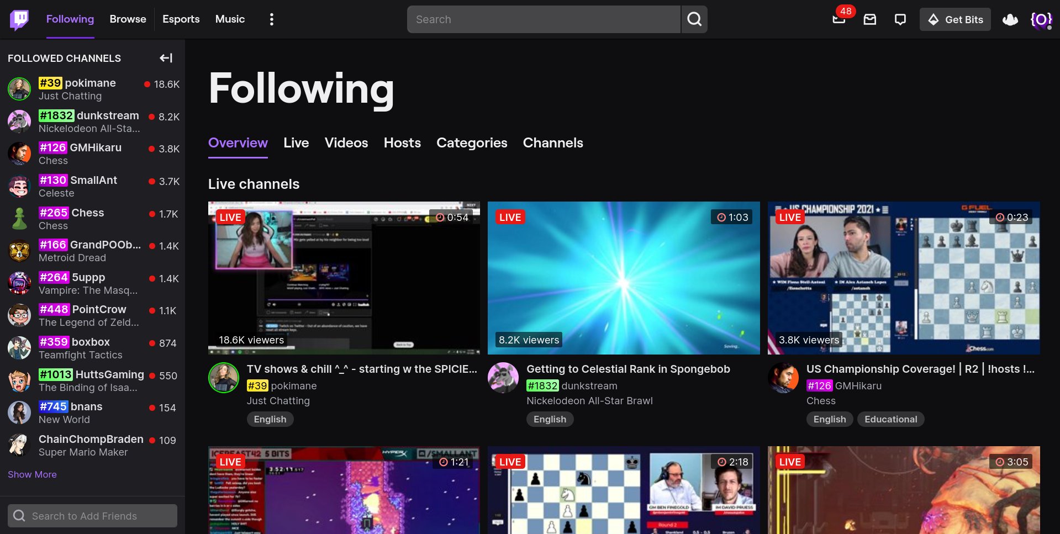Open the user profile avatar menu
This screenshot has height=534, width=1060.
click(1041, 20)
